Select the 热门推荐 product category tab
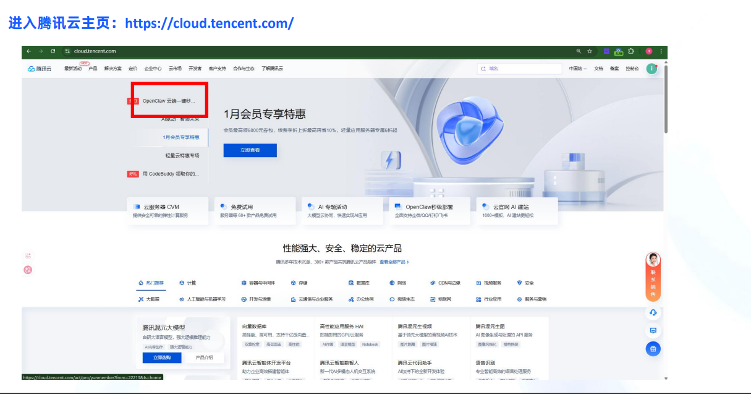 click(x=151, y=283)
